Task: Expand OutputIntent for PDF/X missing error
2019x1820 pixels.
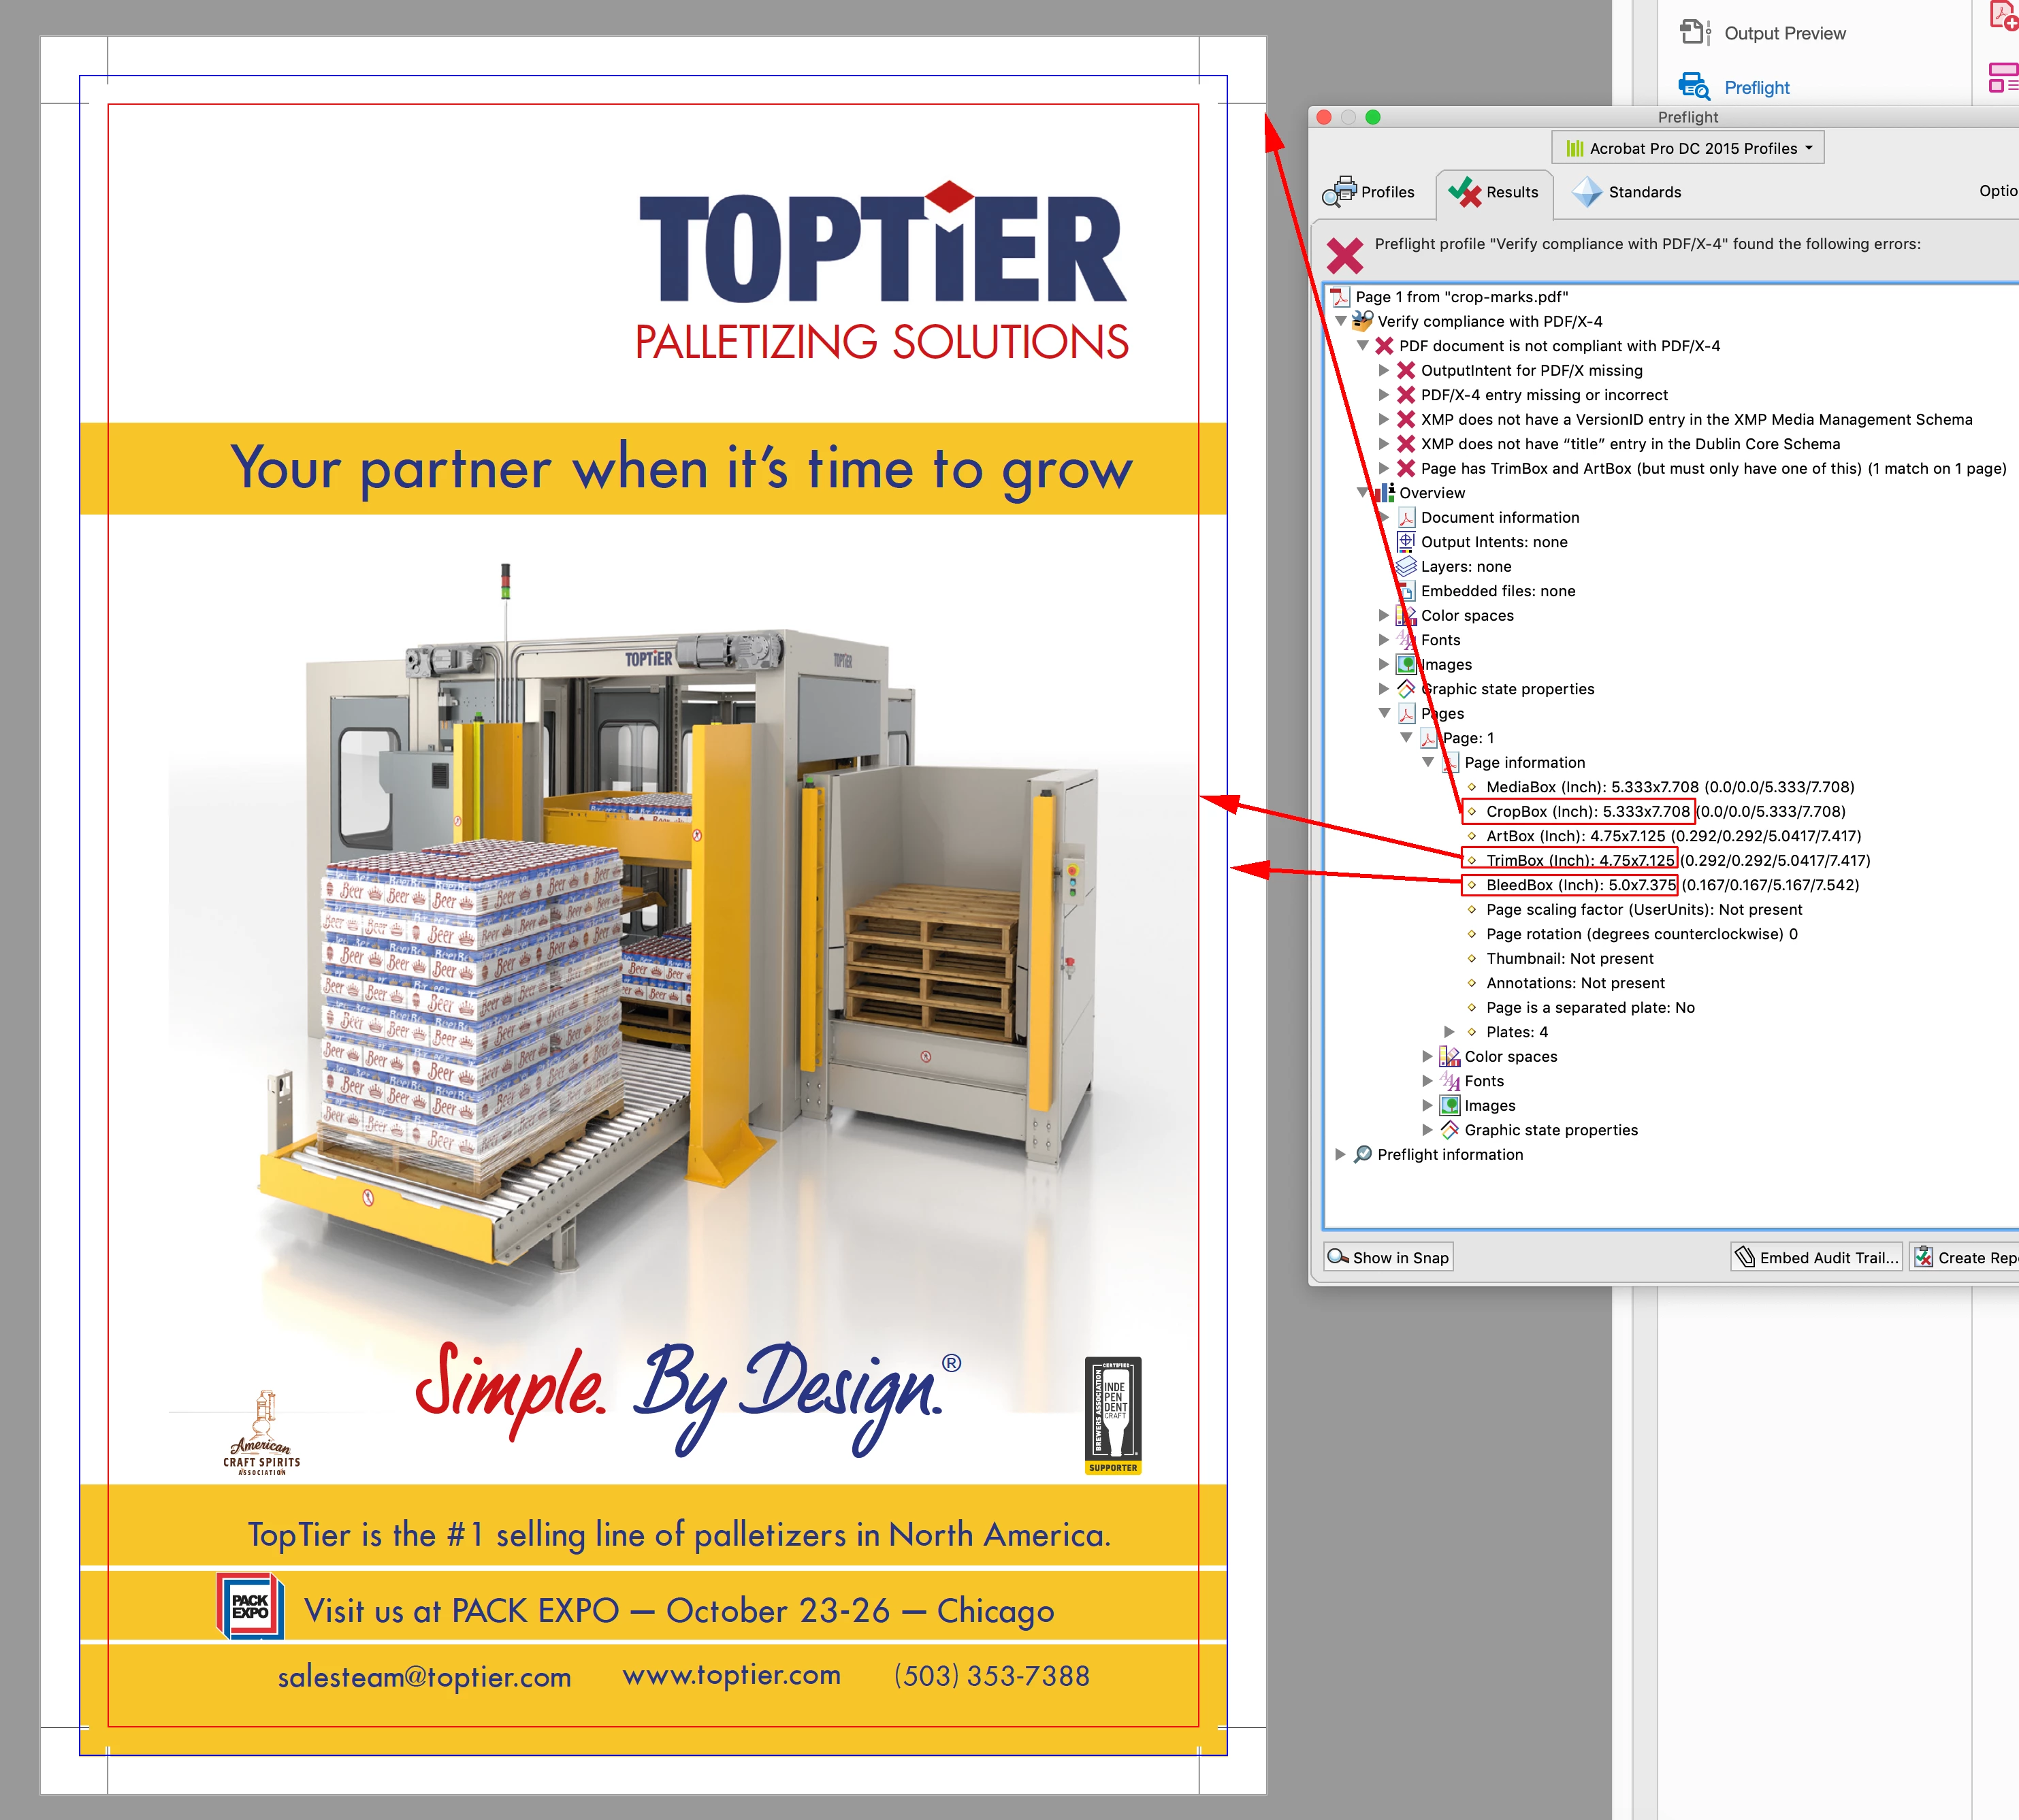Action: tap(1384, 370)
